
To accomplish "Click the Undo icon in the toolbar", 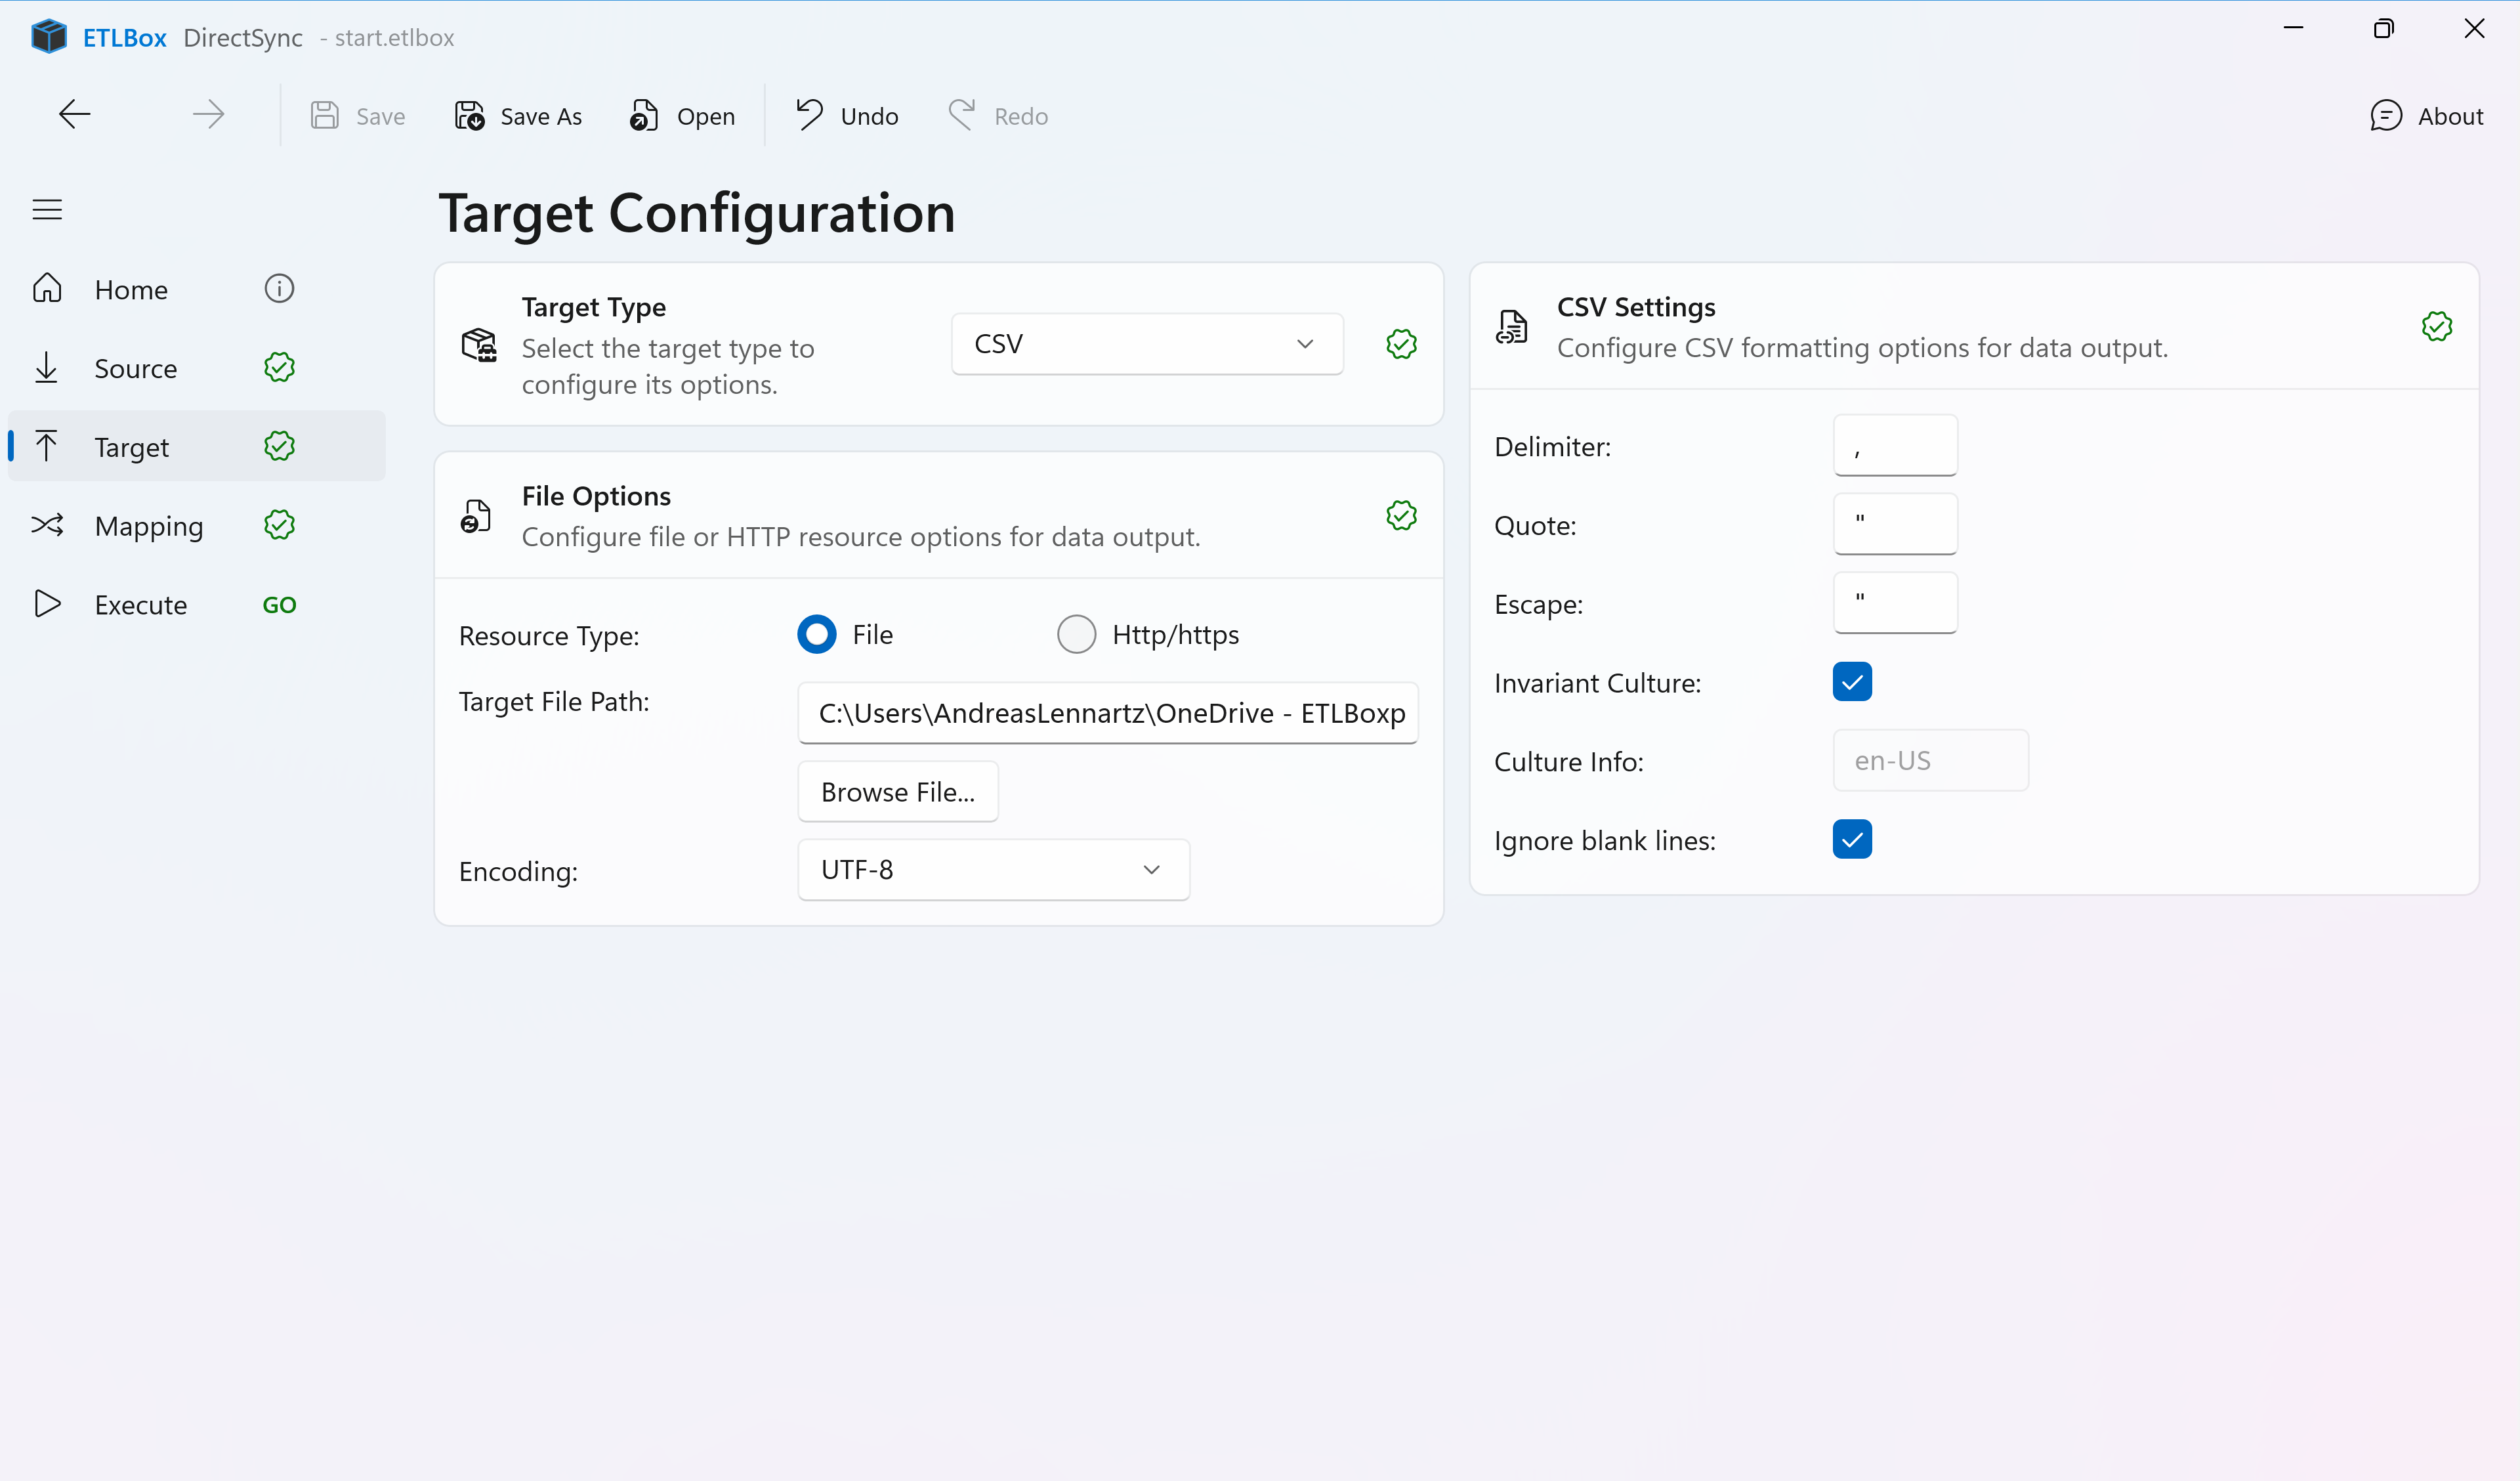I will (x=808, y=114).
